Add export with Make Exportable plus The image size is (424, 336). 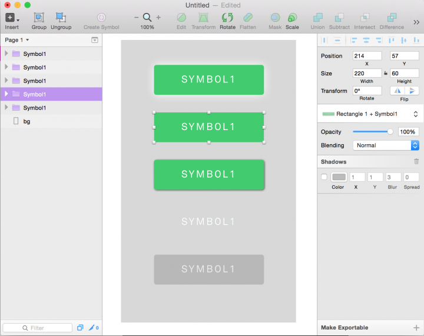pyautogui.click(x=416, y=328)
